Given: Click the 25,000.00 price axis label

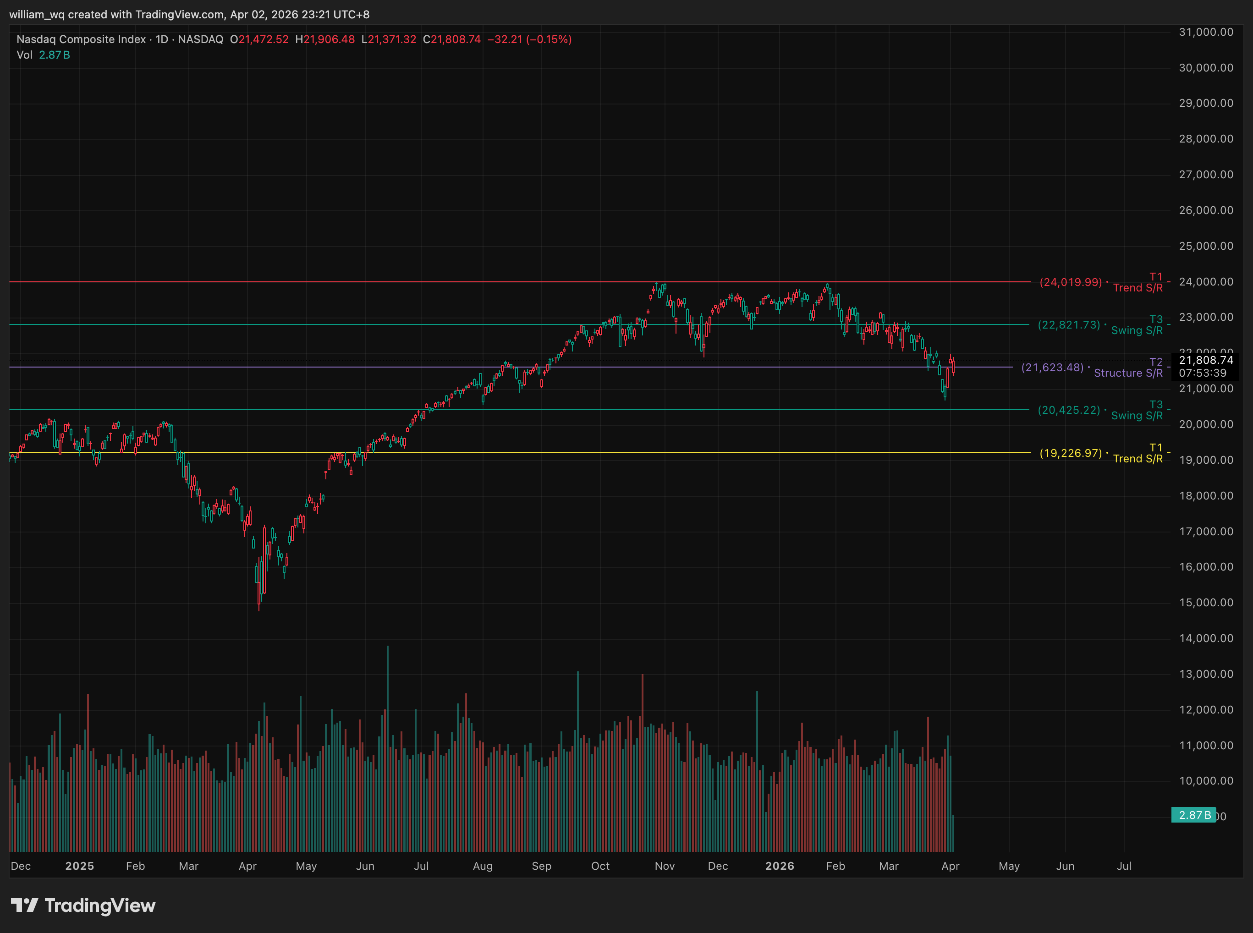Looking at the screenshot, I should (1206, 246).
